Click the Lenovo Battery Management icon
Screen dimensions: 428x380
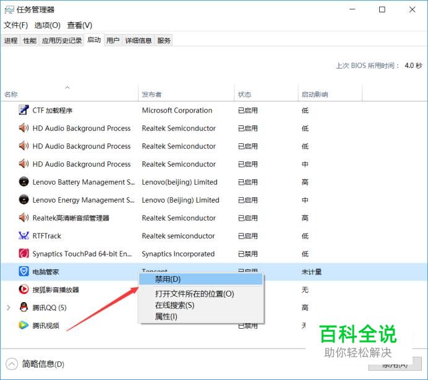pyautogui.click(x=24, y=182)
